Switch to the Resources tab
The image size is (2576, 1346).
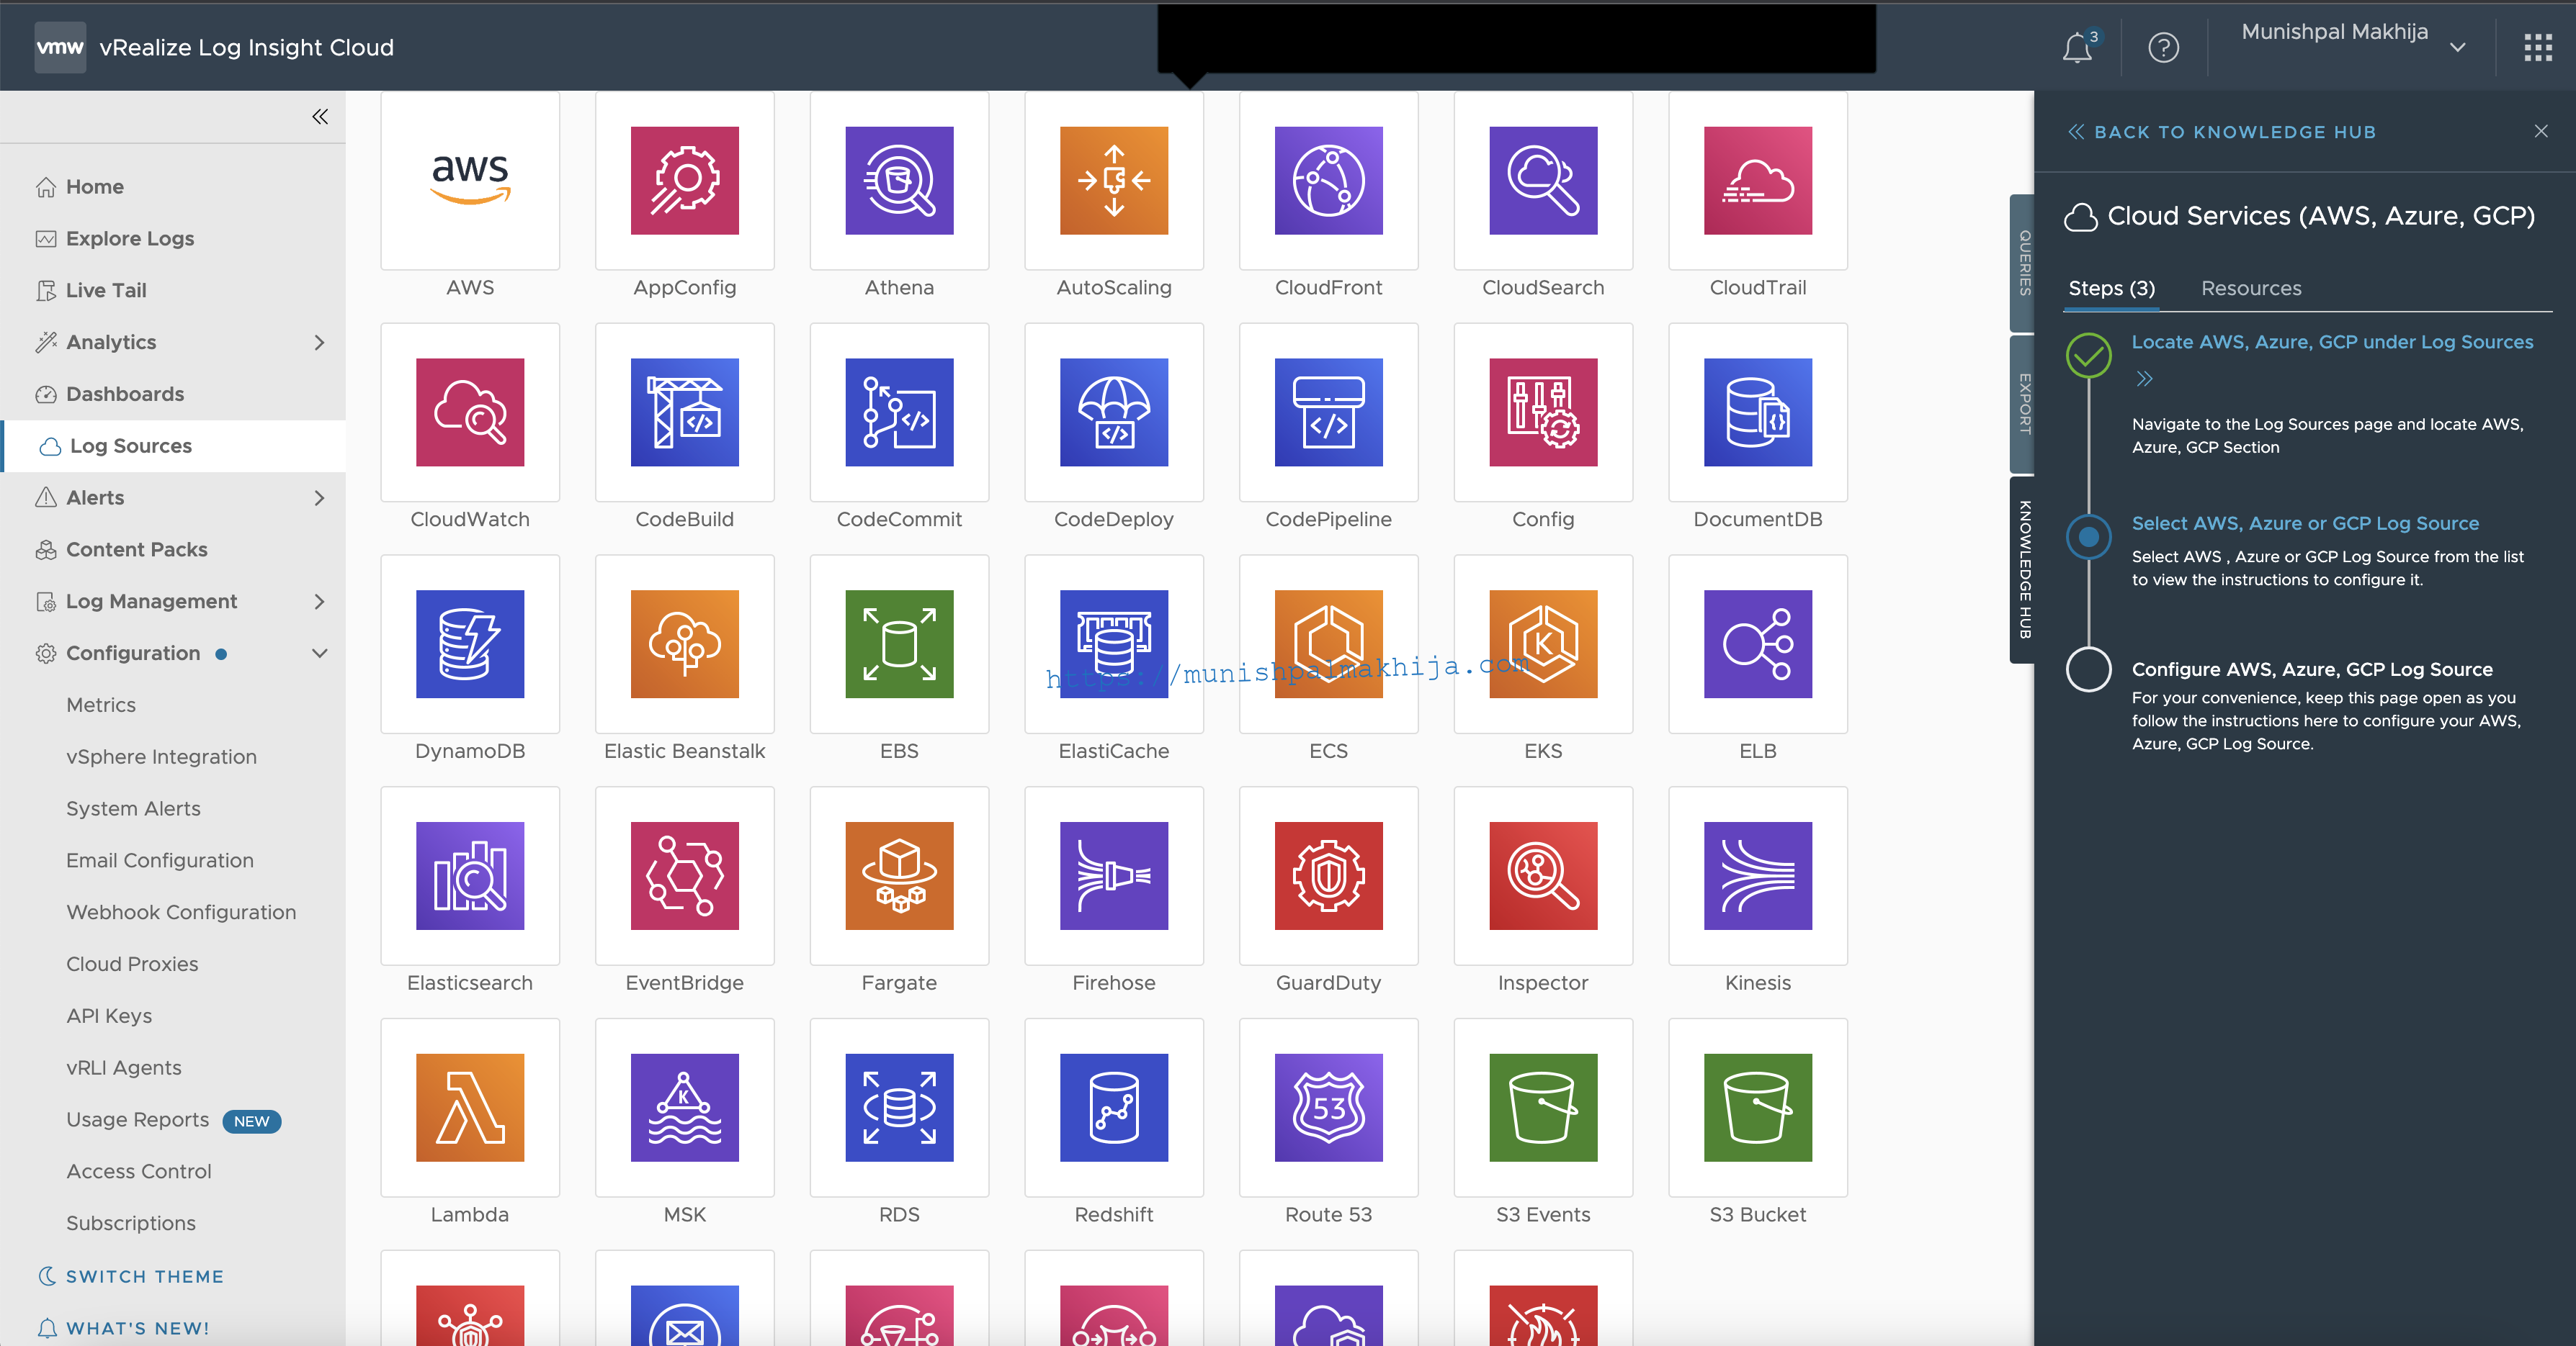point(2251,289)
